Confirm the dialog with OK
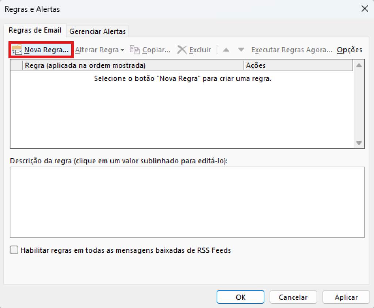Image resolution: width=374 pixels, height=308 pixels. click(x=240, y=297)
